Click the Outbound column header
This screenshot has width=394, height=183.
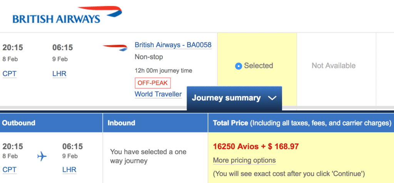pyautogui.click(x=18, y=123)
